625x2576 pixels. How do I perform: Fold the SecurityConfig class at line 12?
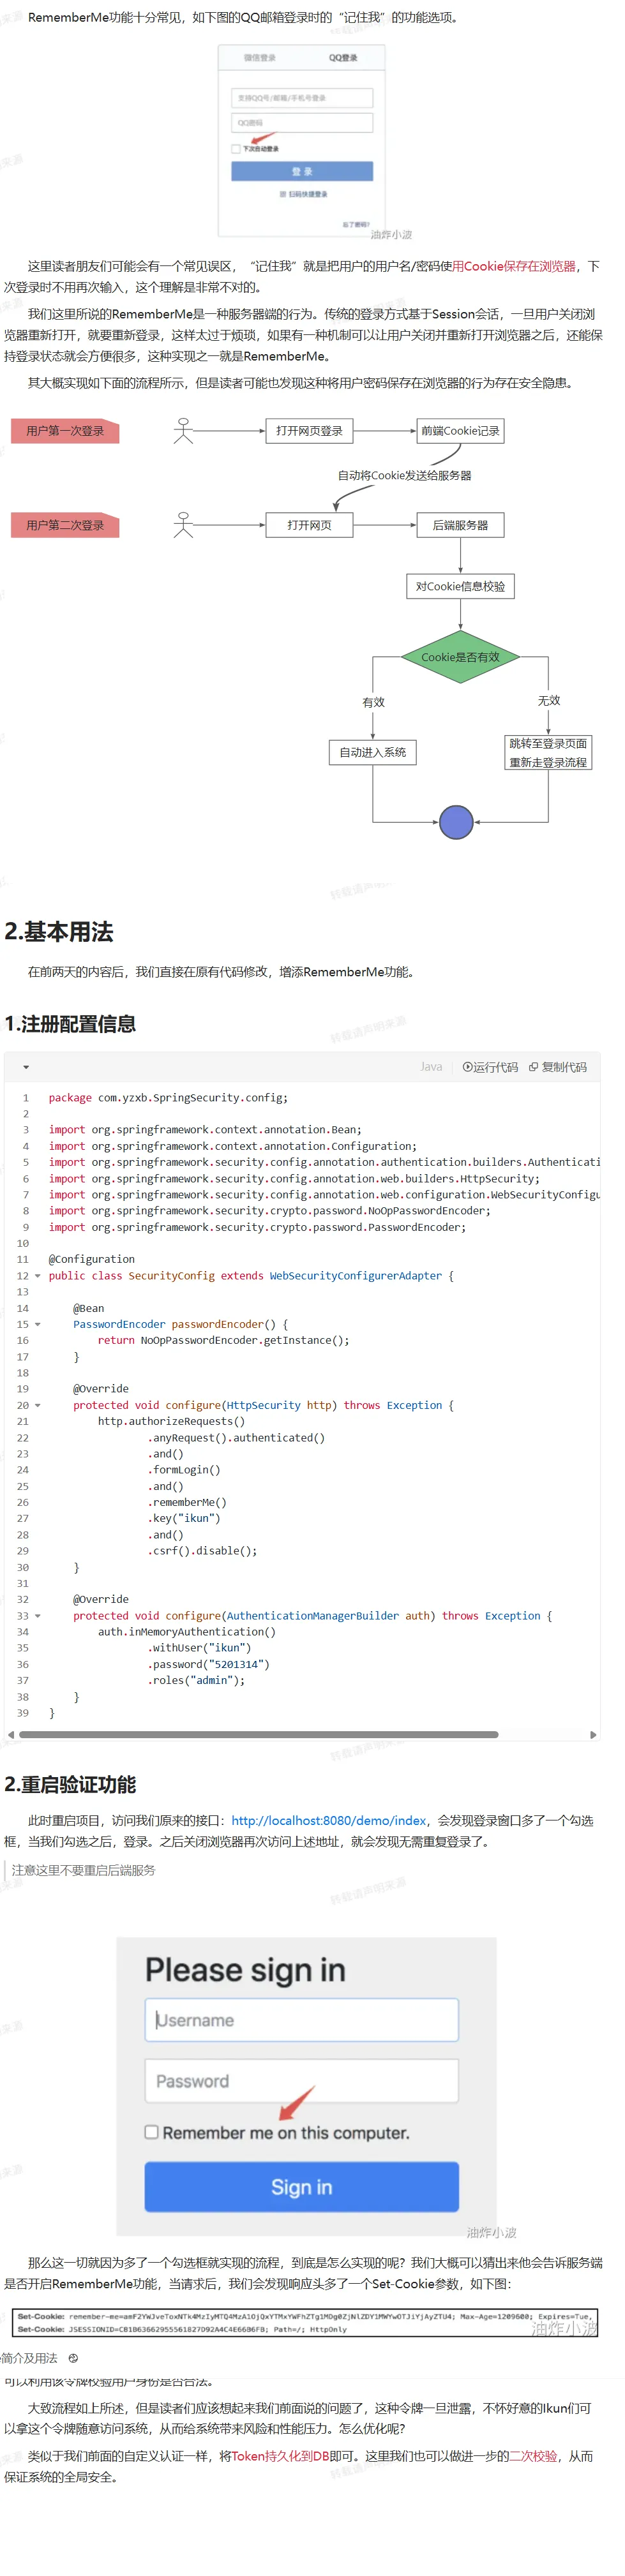click(x=38, y=1276)
